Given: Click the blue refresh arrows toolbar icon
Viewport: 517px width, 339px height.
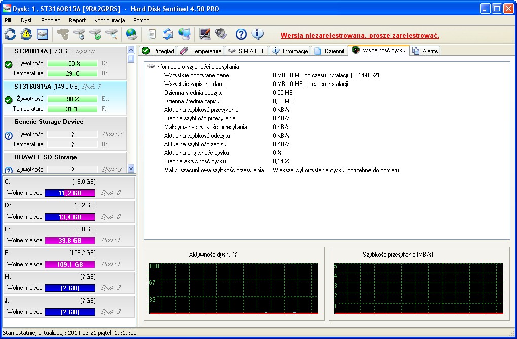Looking at the screenshot, I should (10, 34).
